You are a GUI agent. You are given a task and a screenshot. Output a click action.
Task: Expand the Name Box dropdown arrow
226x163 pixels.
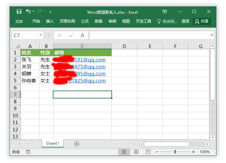tap(41, 35)
